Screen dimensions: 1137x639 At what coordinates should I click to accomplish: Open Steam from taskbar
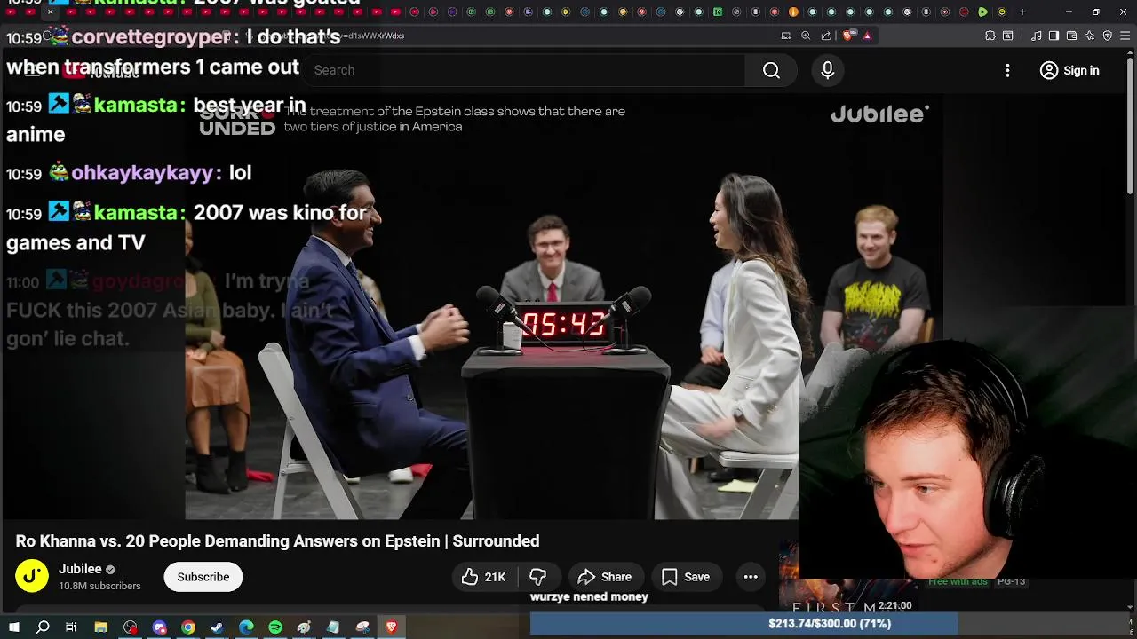[217, 627]
